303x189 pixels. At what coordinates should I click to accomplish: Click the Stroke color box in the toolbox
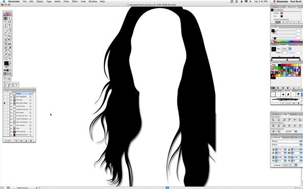[9, 66]
